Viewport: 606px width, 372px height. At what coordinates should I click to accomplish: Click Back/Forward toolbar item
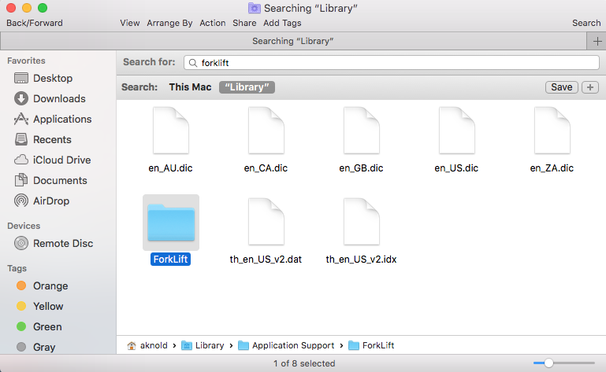tap(35, 23)
